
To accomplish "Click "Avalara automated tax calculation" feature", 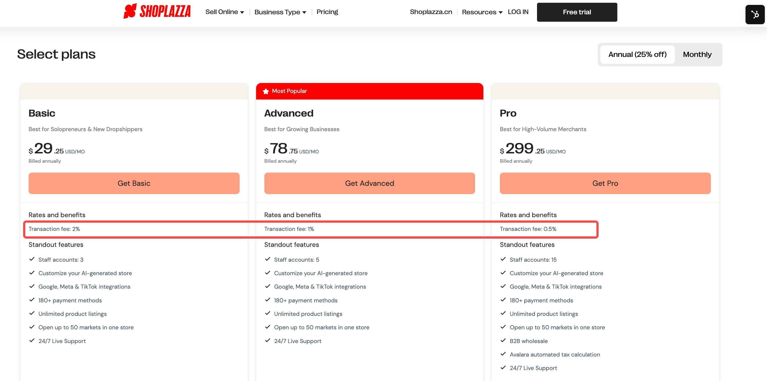I will [x=555, y=355].
